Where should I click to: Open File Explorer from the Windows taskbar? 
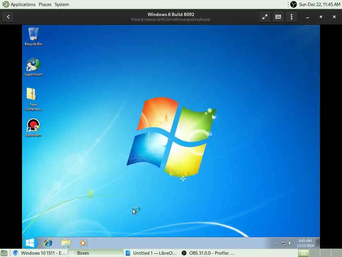click(x=66, y=243)
